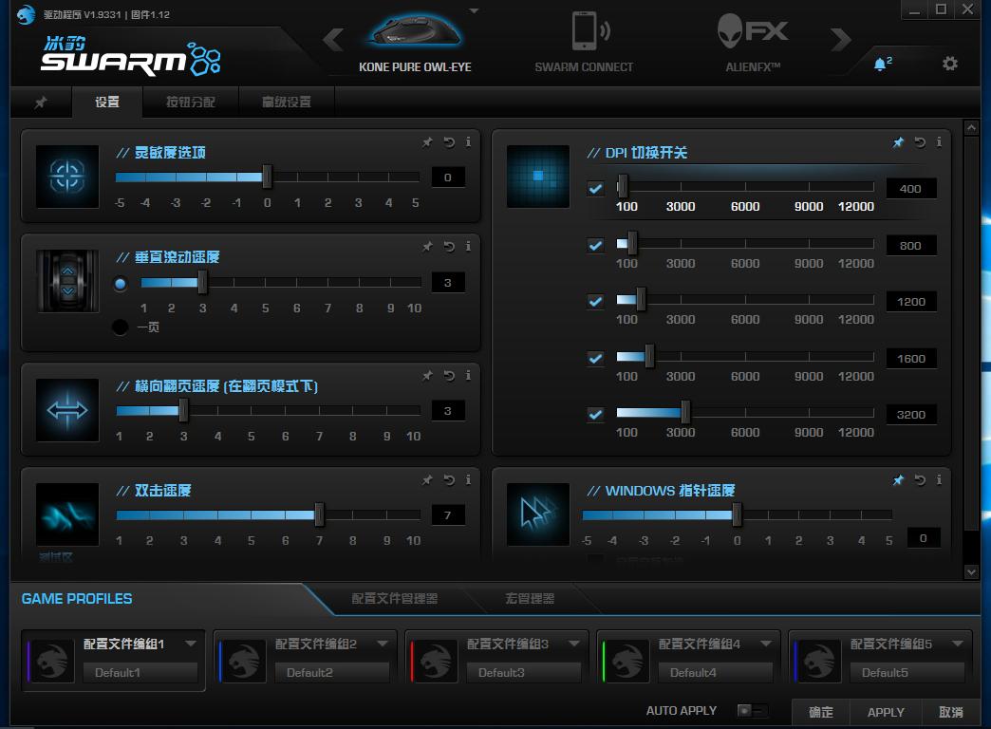Open device list dropdown arrow at top
The width and height of the screenshot is (991, 729).
click(474, 10)
